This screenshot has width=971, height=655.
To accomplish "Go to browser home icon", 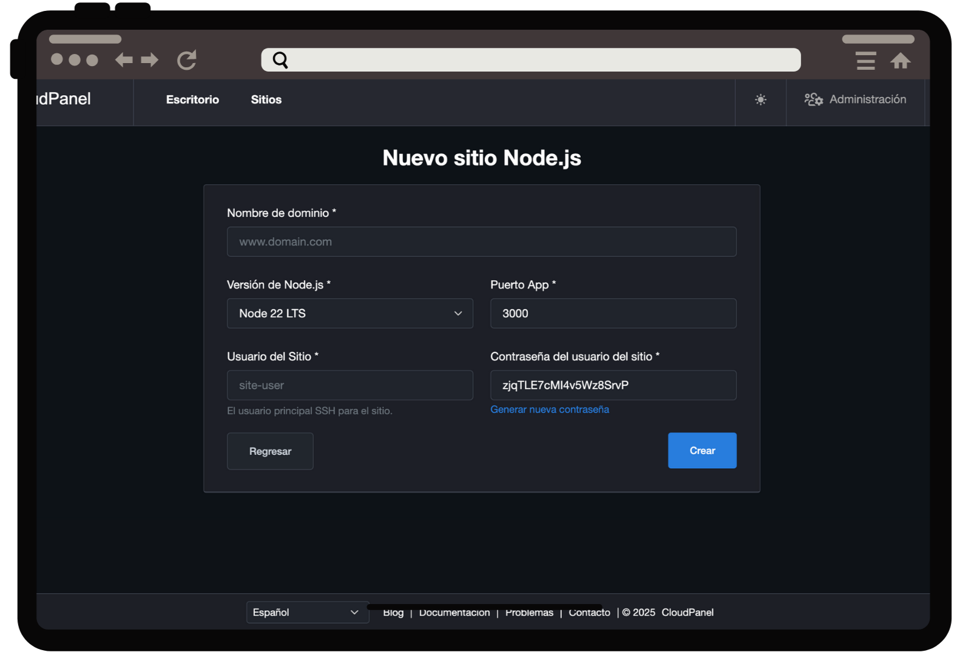I will 900,61.
